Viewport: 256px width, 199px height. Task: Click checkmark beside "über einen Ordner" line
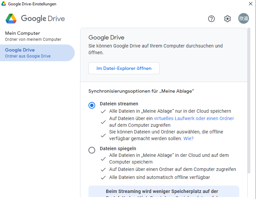pyautogui.click(x=103, y=170)
